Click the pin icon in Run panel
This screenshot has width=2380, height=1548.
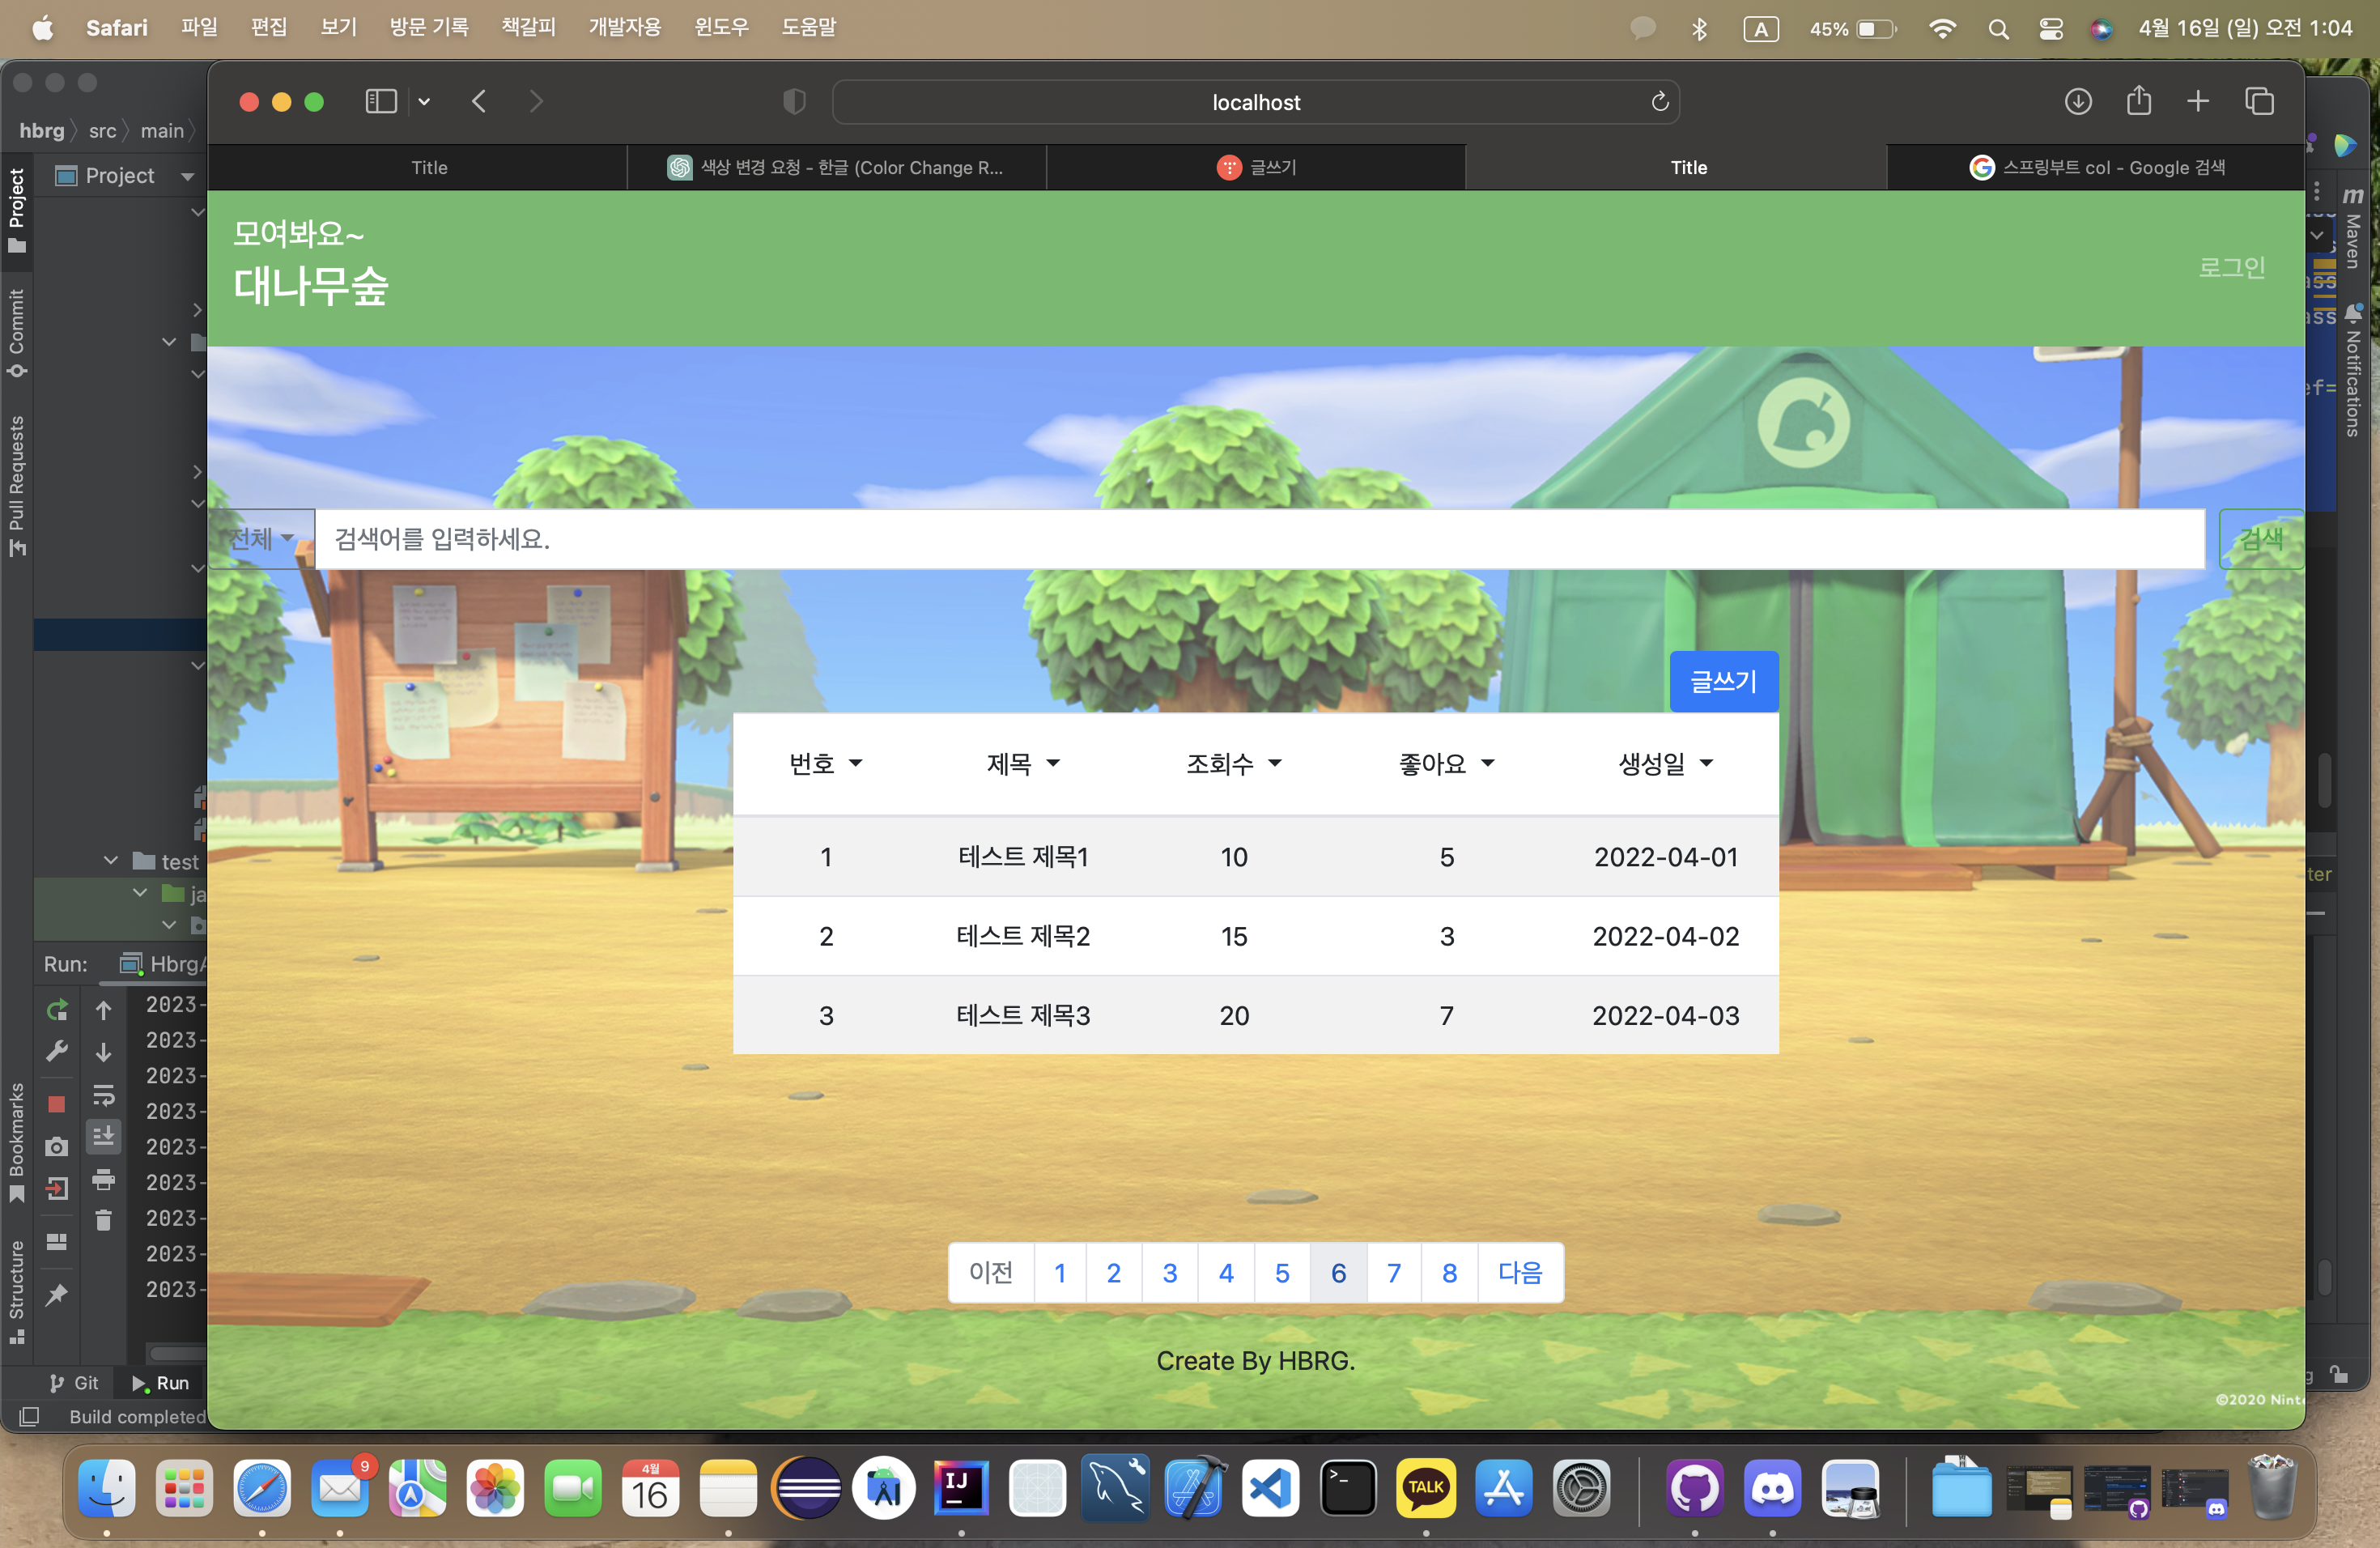57,1294
